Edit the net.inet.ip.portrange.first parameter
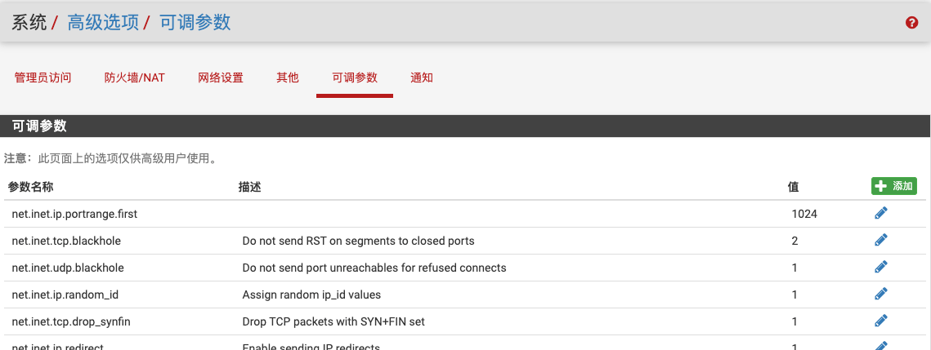 coord(880,213)
